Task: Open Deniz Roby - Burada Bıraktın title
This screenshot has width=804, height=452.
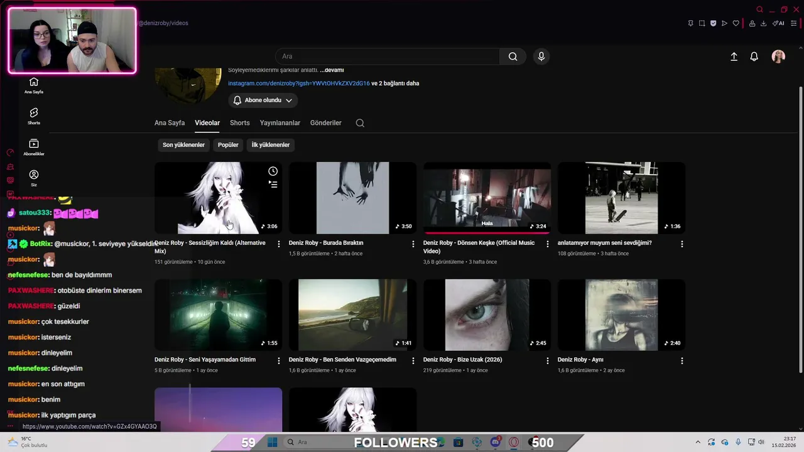Action: (326, 243)
